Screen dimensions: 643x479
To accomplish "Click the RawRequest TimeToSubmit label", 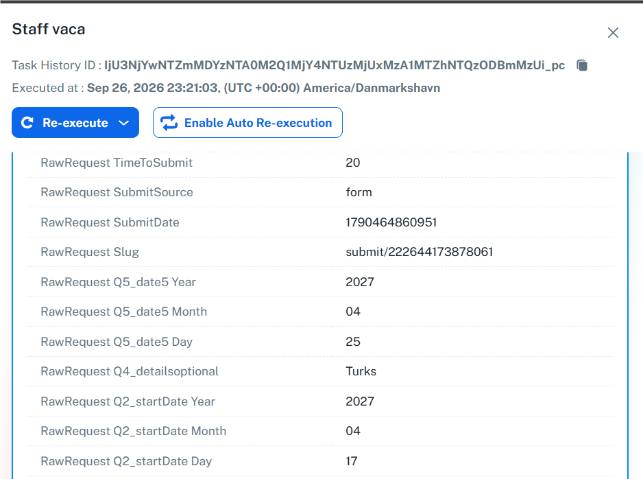I will tap(117, 163).
